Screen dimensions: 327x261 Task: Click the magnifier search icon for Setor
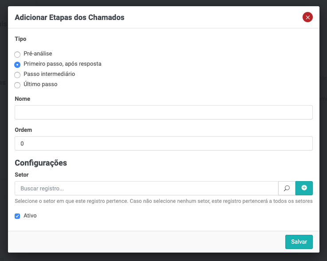(287, 188)
